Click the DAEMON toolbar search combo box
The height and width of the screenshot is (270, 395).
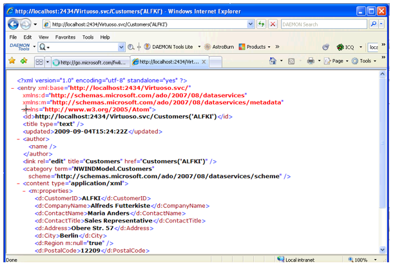(82, 47)
